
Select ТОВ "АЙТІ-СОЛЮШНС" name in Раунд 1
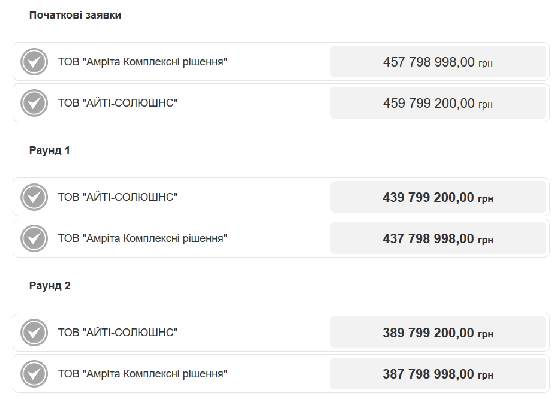pyautogui.click(x=118, y=197)
